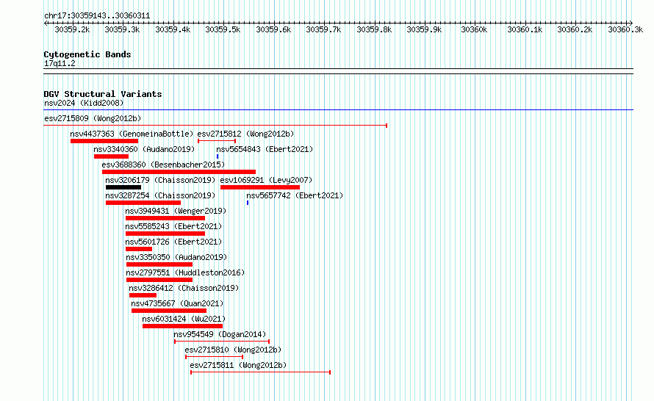
Task: Click nsv5657742 (Ebert2021) label
Action: (x=295, y=195)
